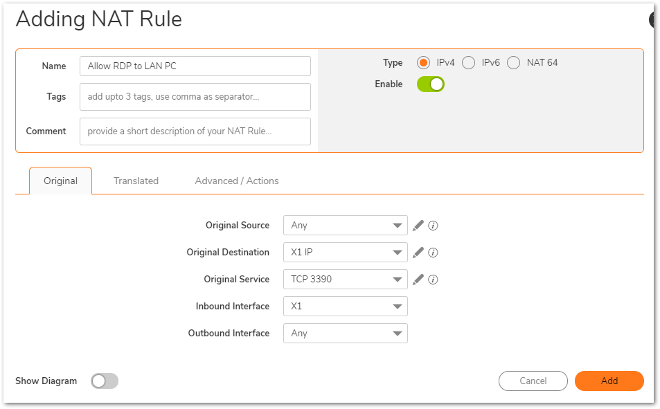Turn on the Show Diagram switch
The height and width of the screenshot is (409, 660).
click(105, 381)
